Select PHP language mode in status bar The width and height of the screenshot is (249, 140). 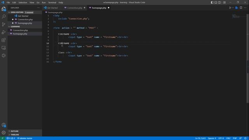pyautogui.click(x=235, y=138)
